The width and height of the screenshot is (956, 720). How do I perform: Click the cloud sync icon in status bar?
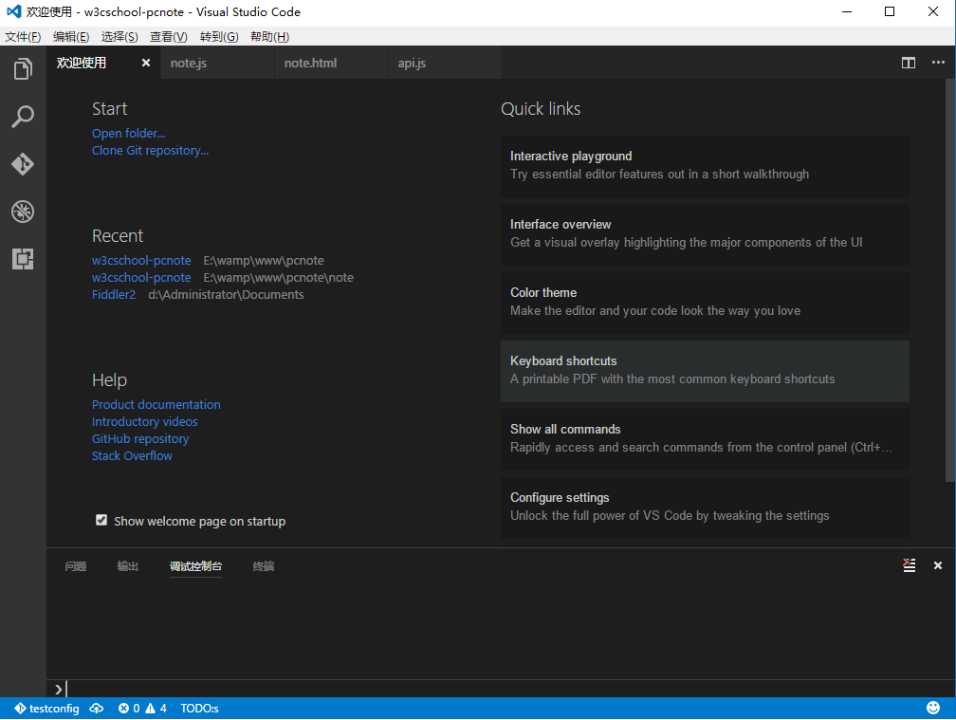point(97,709)
